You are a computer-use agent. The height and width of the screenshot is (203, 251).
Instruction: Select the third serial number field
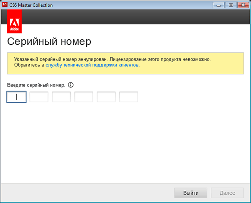[x=61, y=97]
